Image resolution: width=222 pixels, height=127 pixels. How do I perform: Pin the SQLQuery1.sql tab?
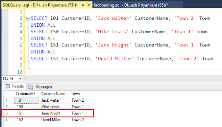click(x=83, y=5)
